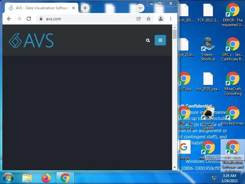Close the AVS - Data Visualization Software tab

click(73, 8)
